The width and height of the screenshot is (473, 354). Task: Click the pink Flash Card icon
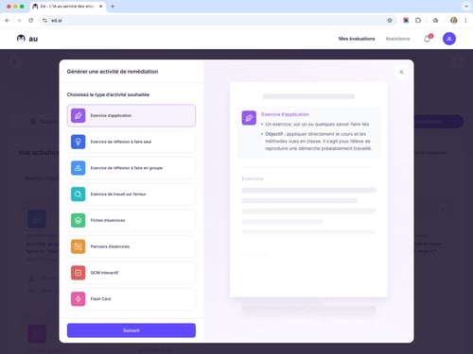(79, 299)
